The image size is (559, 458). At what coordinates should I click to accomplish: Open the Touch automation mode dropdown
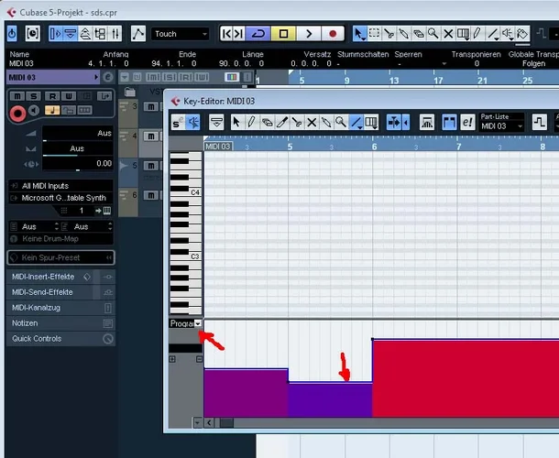181,34
